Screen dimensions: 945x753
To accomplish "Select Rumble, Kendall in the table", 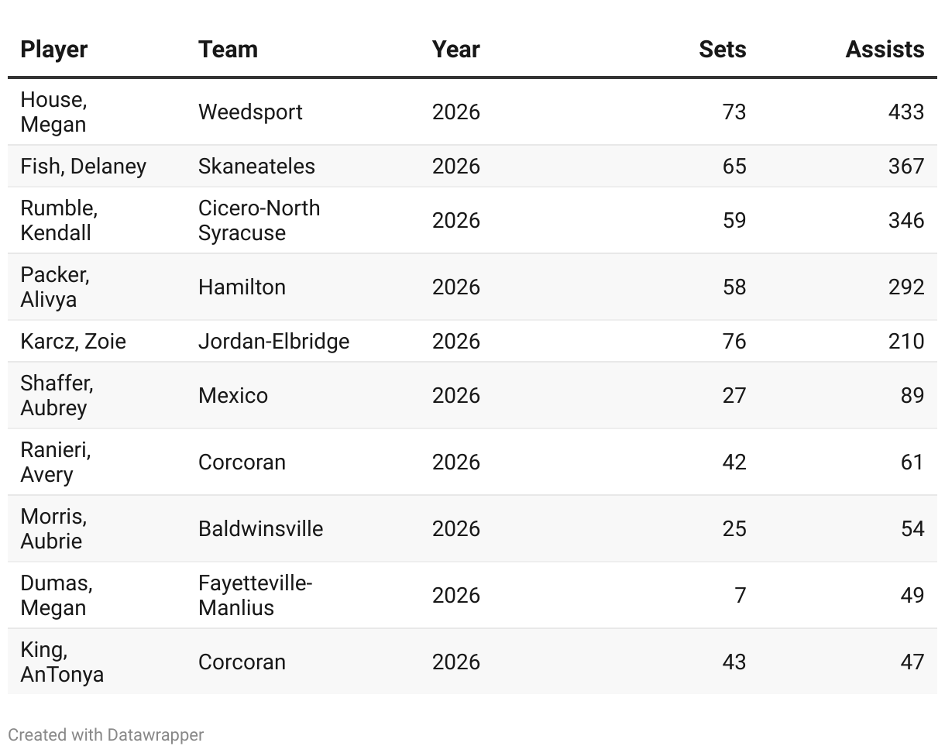I will (x=59, y=221).
